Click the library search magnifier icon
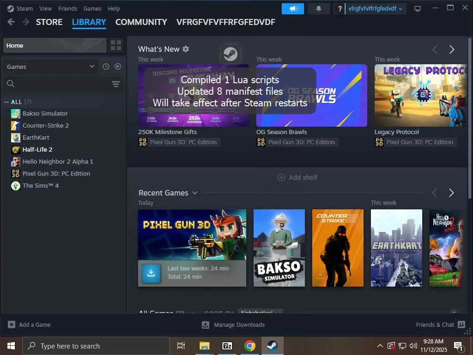Screen dimensions: 473x355 (x=11, y=84)
